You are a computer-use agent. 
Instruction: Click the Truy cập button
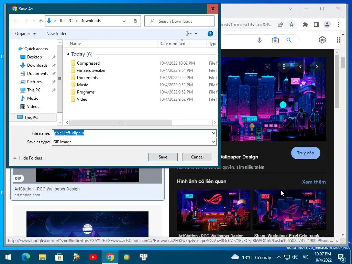tap(306, 153)
